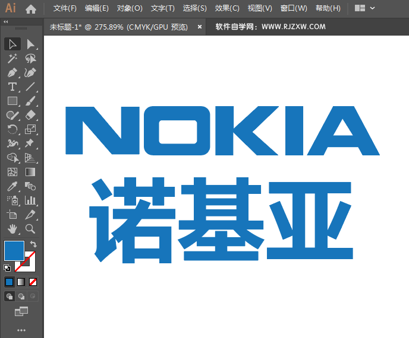Image resolution: width=409 pixels, height=338 pixels.
Task: Open the 文字(T) menu
Action: (x=163, y=8)
